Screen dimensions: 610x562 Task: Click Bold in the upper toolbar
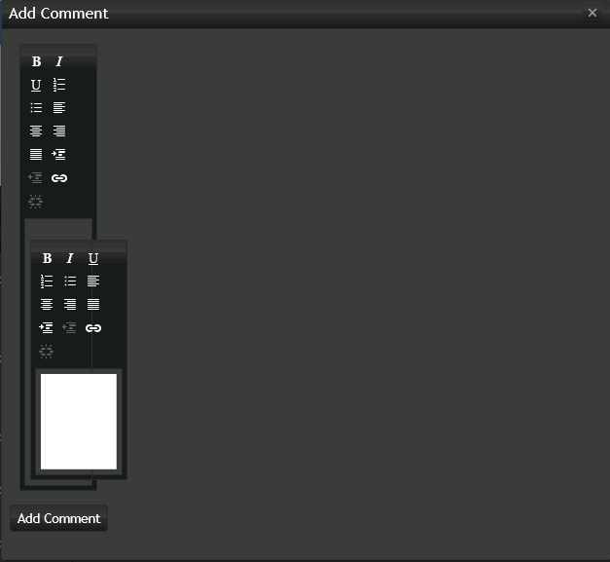(36, 61)
